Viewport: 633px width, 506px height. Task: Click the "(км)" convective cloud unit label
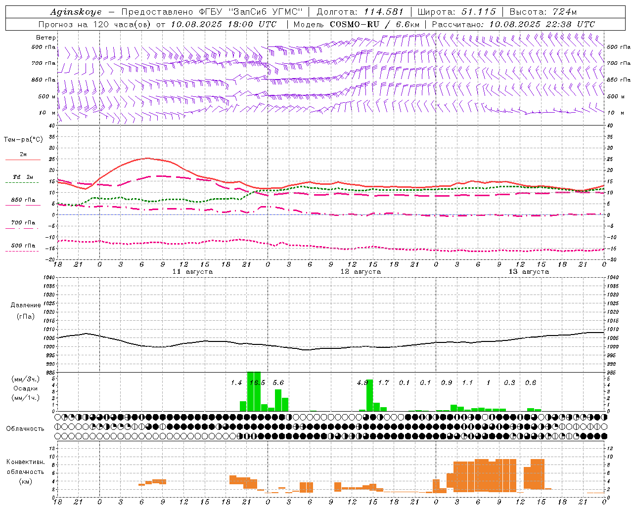click(25, 482)
